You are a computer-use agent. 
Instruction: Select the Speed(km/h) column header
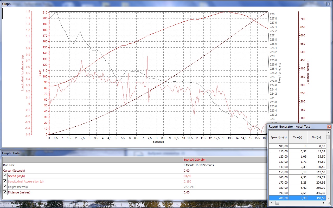279,137
